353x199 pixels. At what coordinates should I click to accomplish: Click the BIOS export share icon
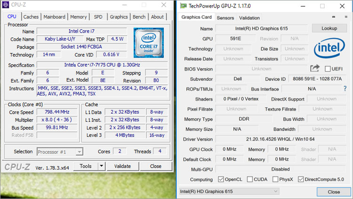click(x=315, y=68)
